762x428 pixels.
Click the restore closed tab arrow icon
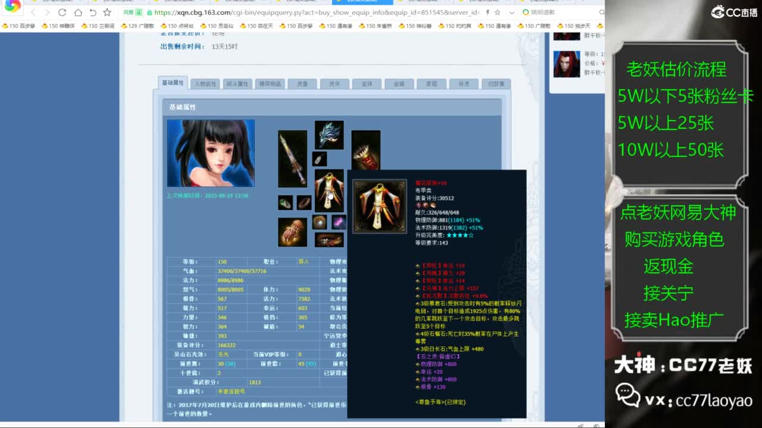tap(93, 12)
